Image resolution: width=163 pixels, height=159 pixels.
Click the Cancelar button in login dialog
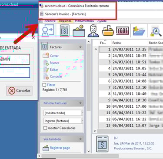click(19, 91)
